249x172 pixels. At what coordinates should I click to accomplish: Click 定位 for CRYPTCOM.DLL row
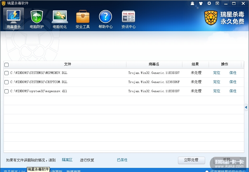point(217,82)
